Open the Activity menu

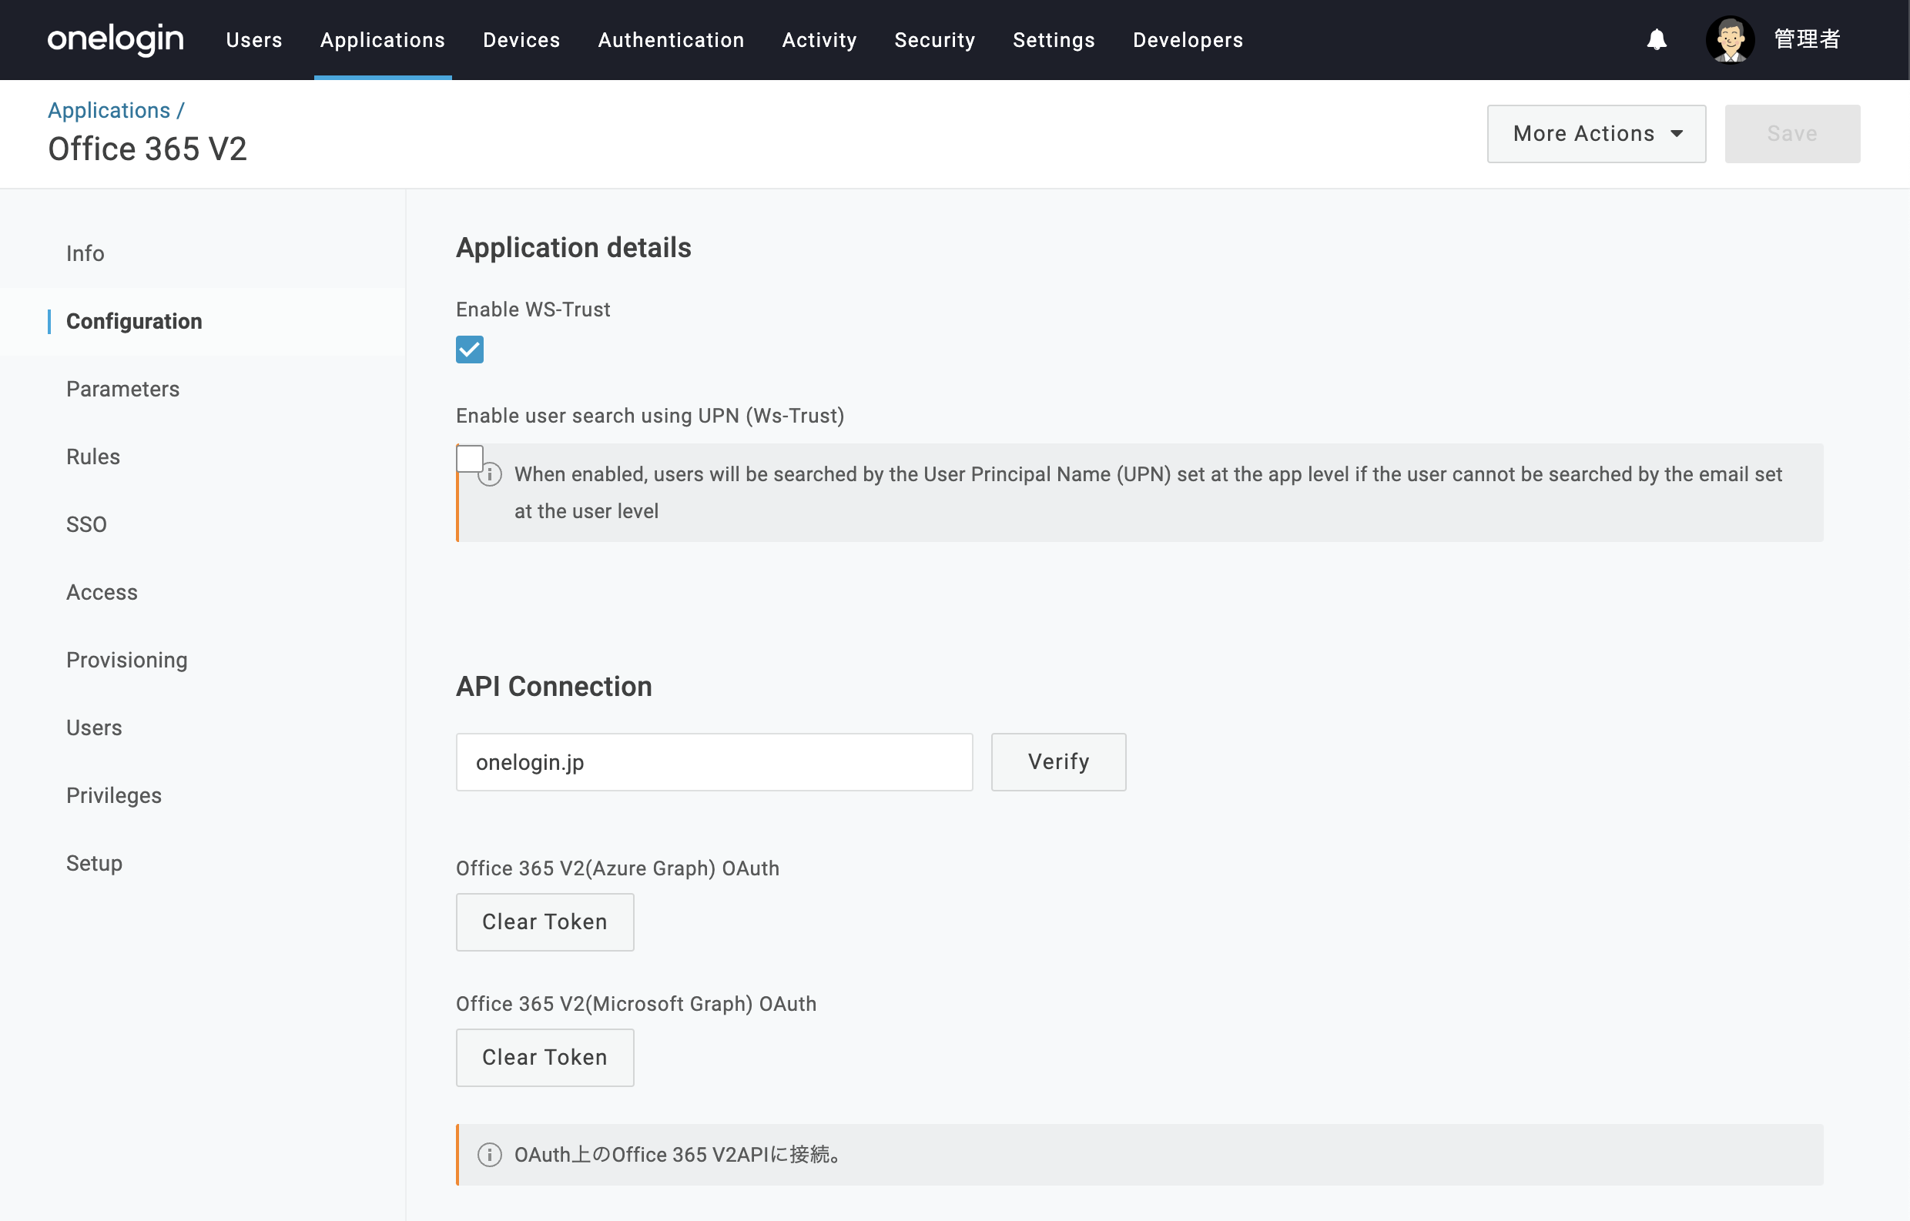[x=819, y=39]
